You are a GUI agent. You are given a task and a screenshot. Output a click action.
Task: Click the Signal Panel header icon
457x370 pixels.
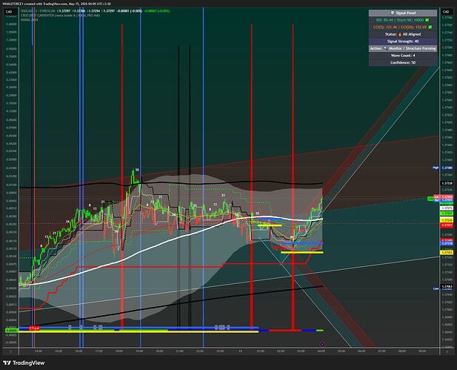coord(393,13)
